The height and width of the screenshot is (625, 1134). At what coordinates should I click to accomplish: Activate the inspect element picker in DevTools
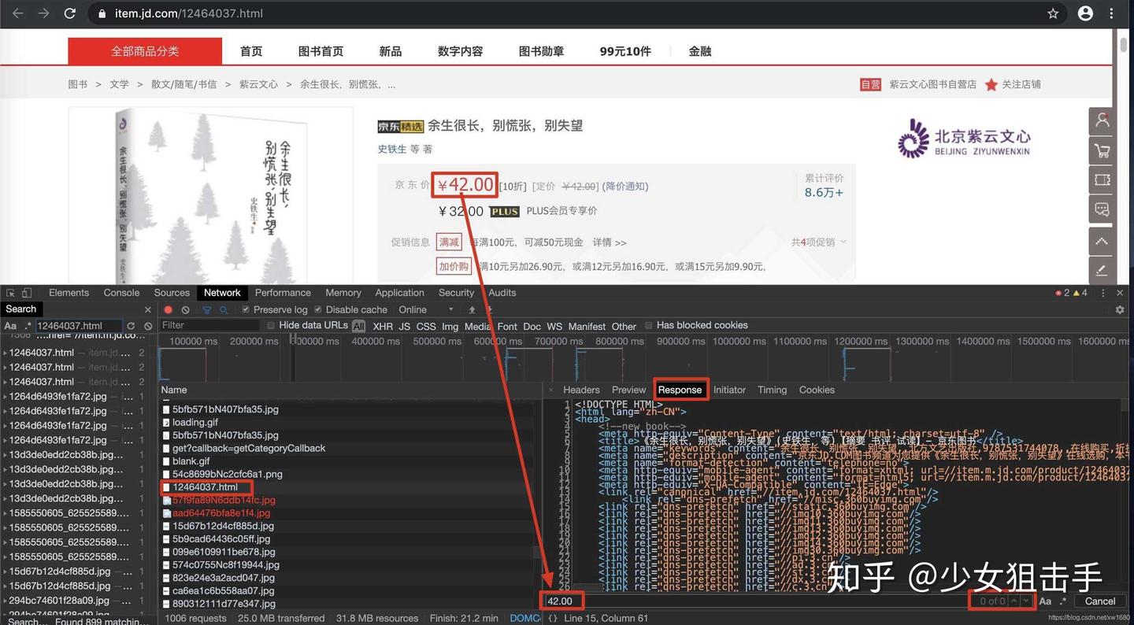coord(10,293)
